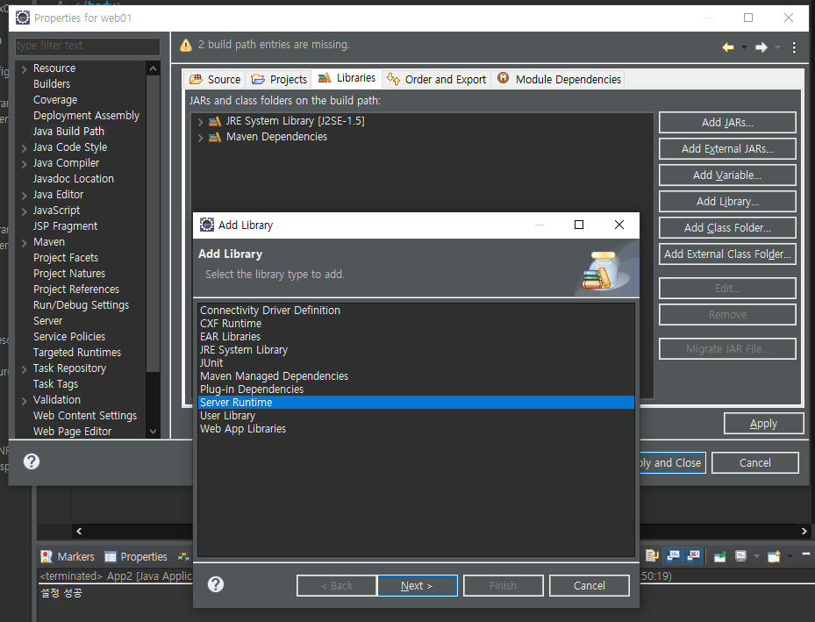Click the sidebar scroll-down arrow
This screenshot has height=622, width=815.
point(153,432)
